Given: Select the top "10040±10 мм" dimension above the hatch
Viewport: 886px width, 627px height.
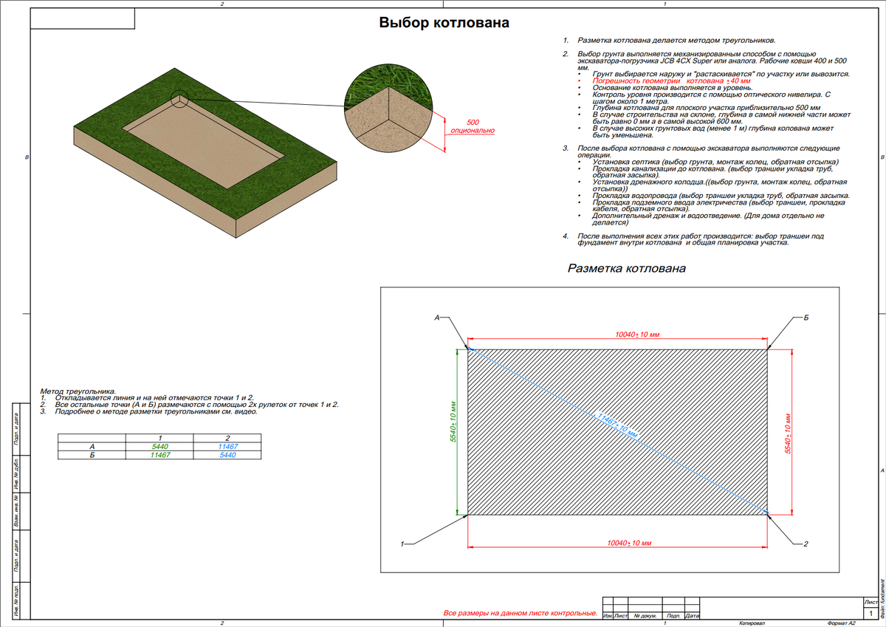Looking at the screenshot, I should 636,335.
